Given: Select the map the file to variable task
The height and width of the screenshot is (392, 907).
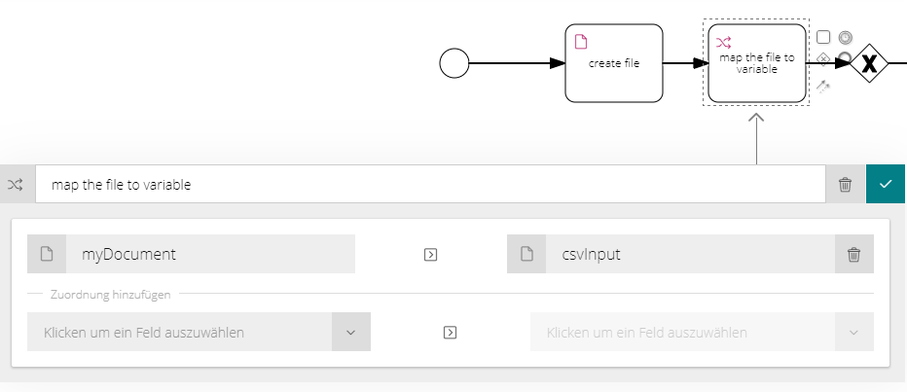Looking at the screenshot, I should click(x=756, y=63).
